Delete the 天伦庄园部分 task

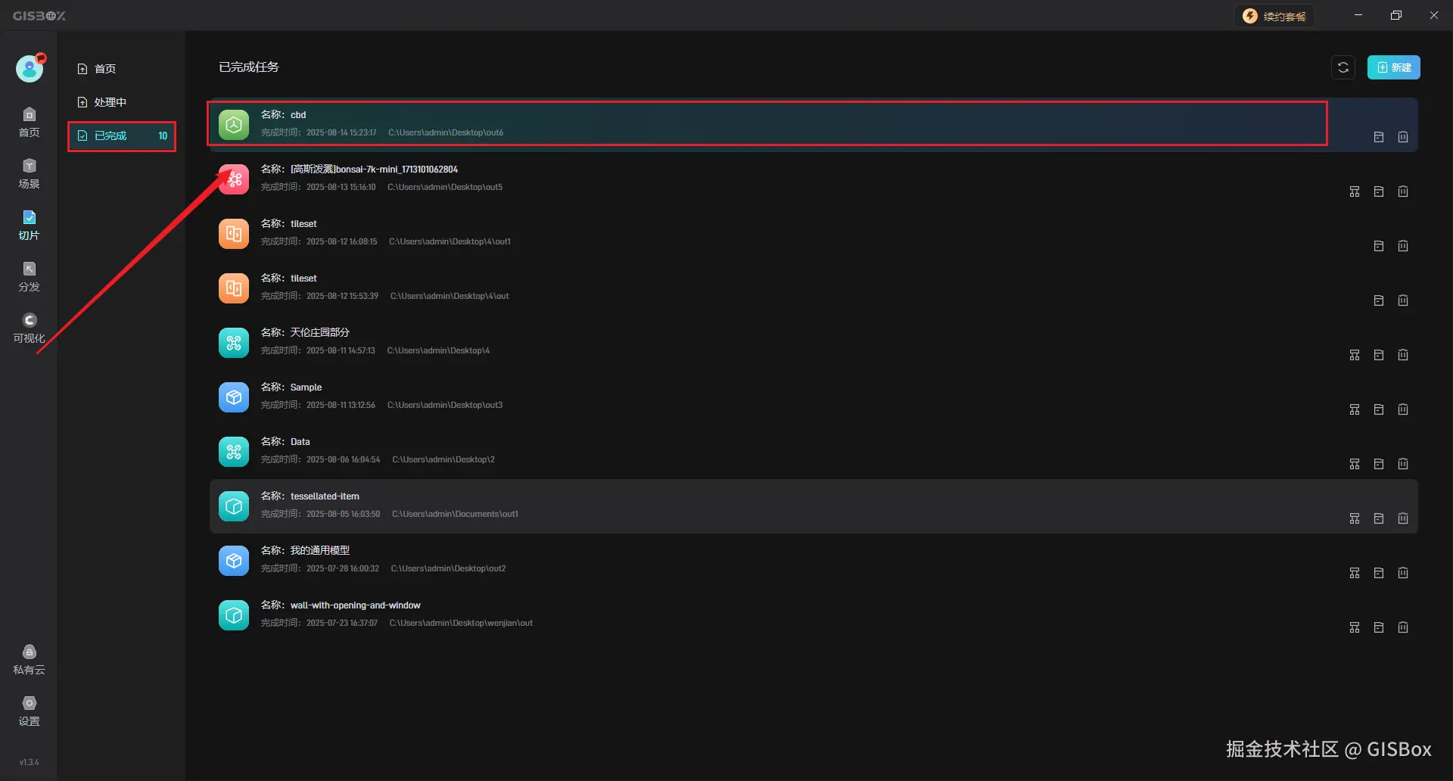[1403, 355]
